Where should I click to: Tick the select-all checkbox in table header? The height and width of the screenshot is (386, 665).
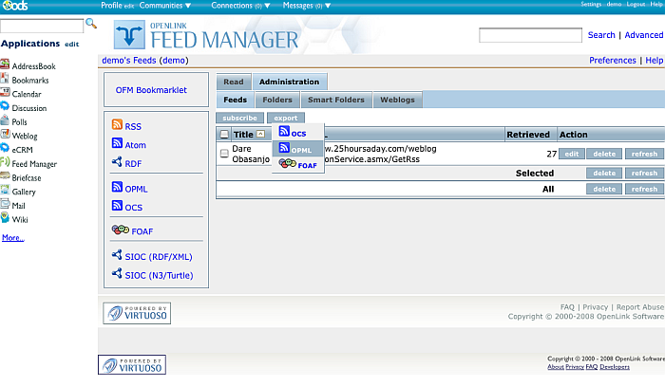pyautogui.click(x=224, y=135)
